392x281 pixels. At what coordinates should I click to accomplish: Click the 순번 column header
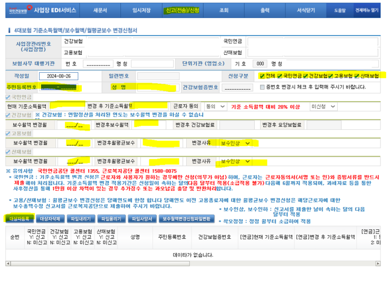(x=15, y=237)
